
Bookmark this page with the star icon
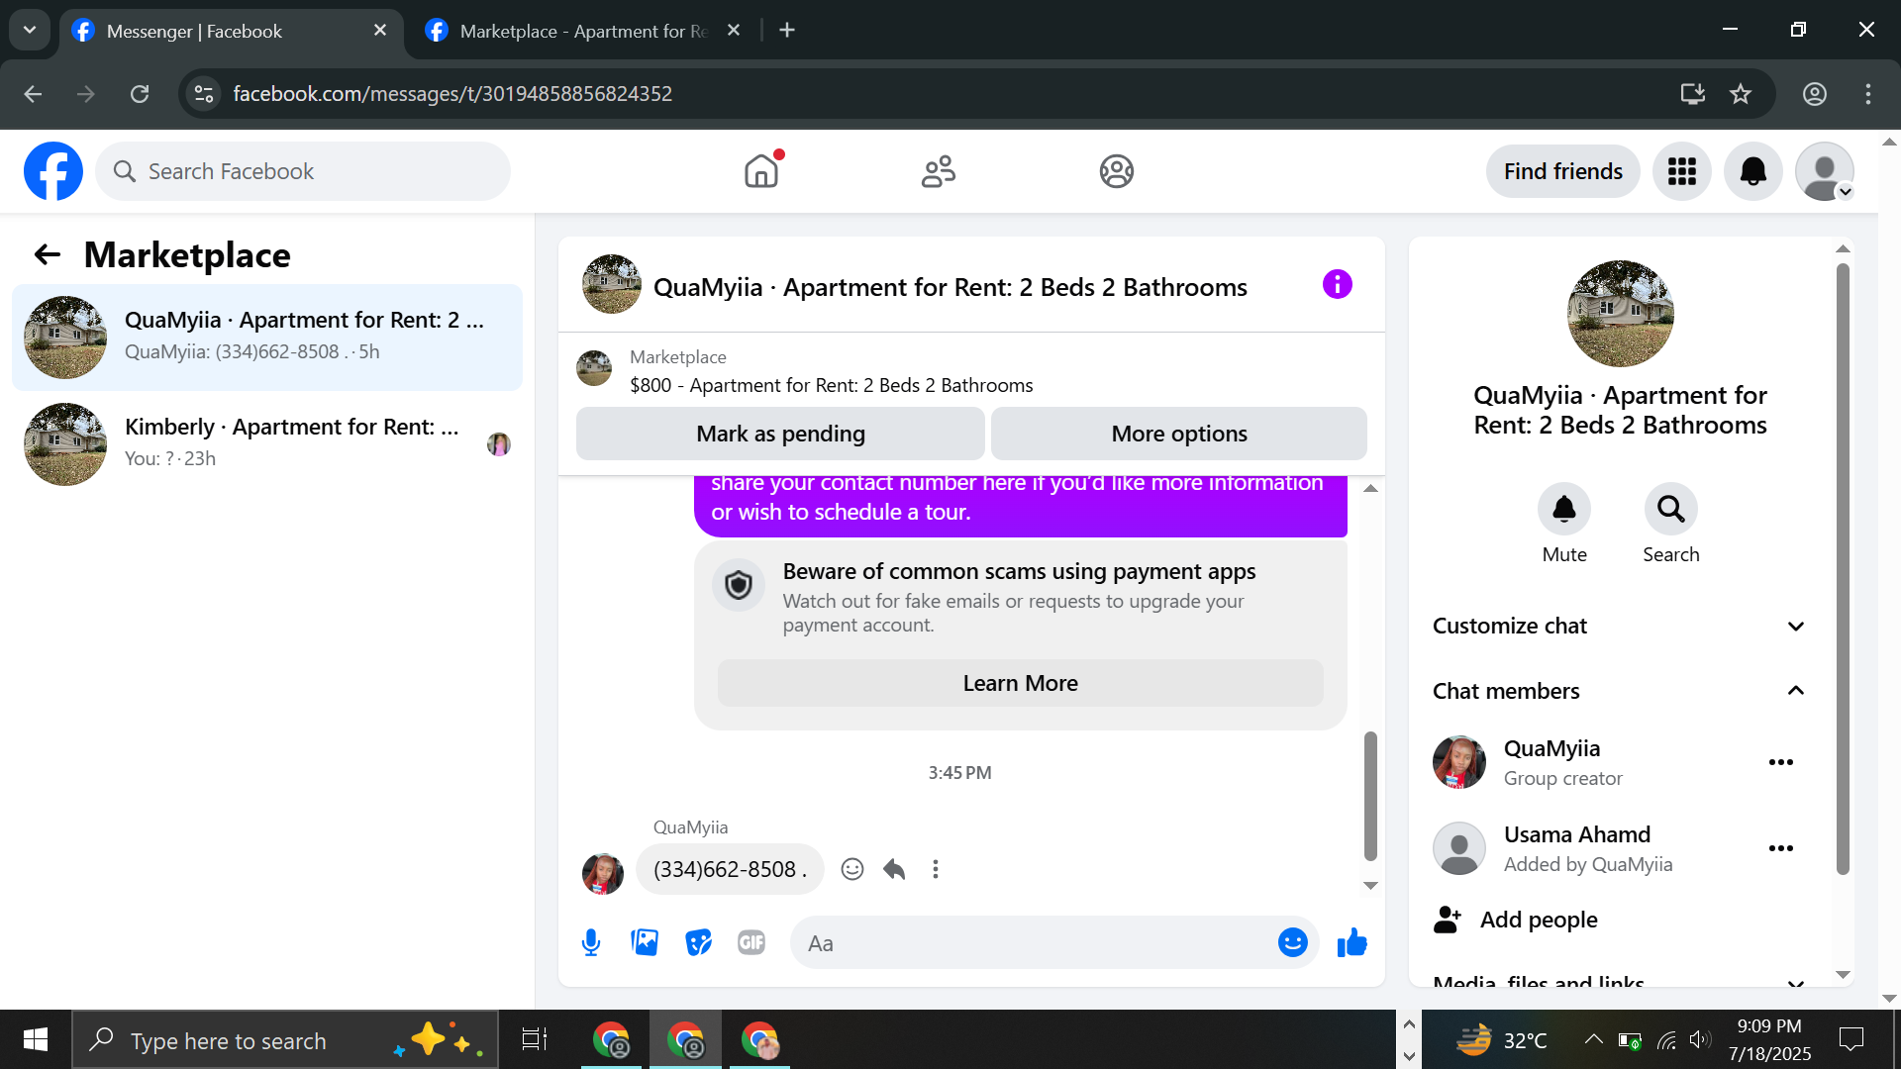(x=1741, y=94)
